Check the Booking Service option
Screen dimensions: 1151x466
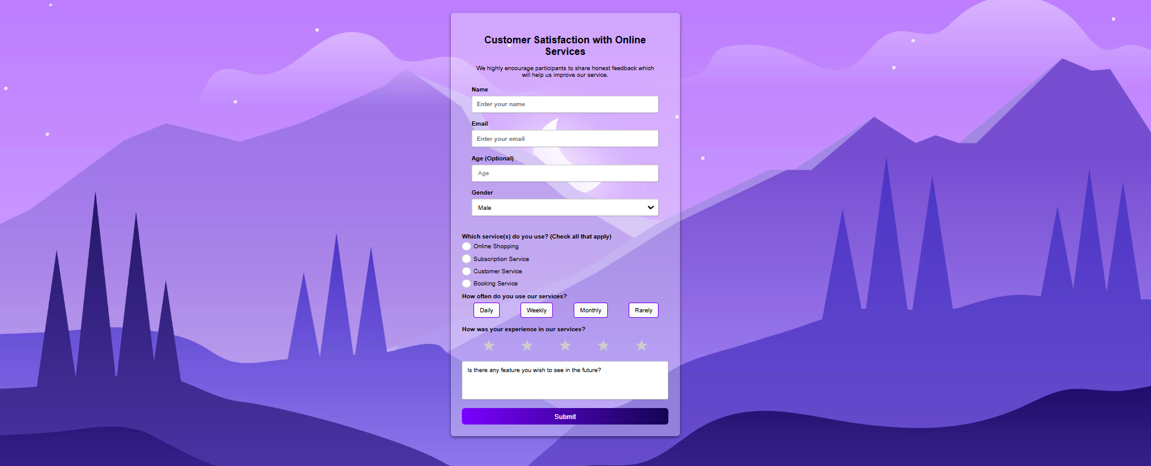[x=466, y=283]
